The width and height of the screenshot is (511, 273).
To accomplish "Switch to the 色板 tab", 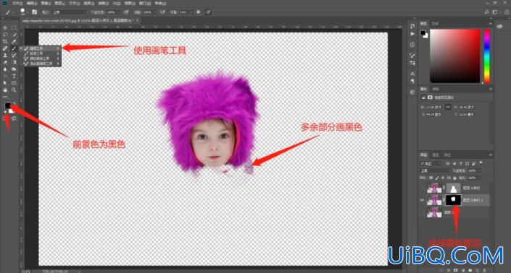I will [435, 24].
